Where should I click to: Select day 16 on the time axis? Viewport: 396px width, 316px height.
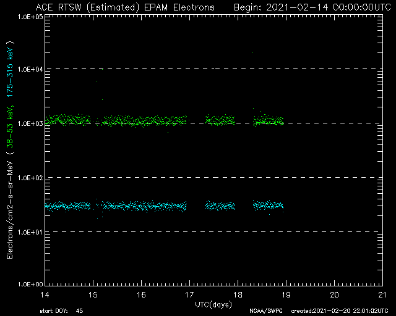(x=142, y=294)
